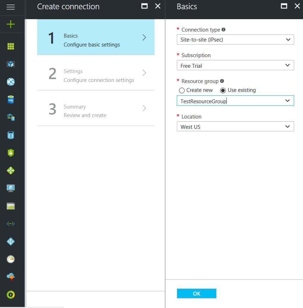Click the green shield lock security icon
Viewport: 303px width, 308px height.
click(x=11, y=153)
